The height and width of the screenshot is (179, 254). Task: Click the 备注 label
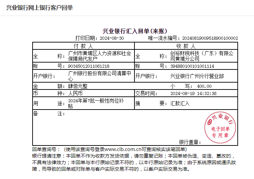tap(49, 114)
